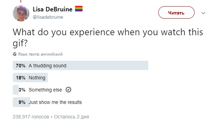Click the 18% percentage label

pyautogui.click(x=21, y=78)
